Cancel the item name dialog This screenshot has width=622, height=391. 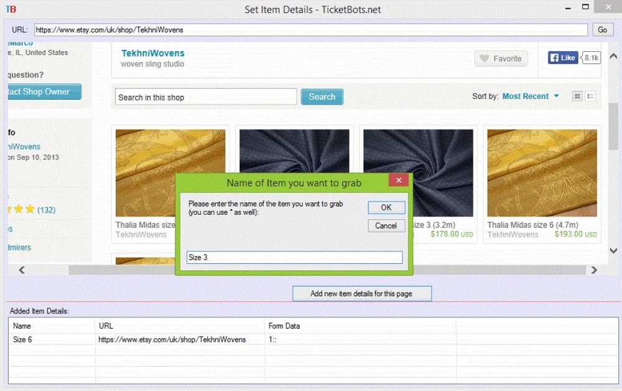386,226
